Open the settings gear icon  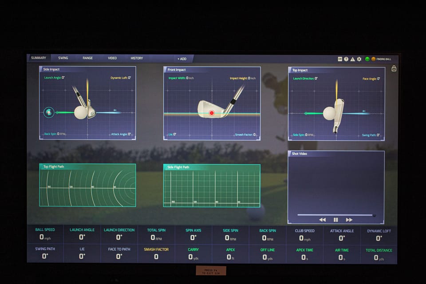pyautogui.click(x=359, y=59)
